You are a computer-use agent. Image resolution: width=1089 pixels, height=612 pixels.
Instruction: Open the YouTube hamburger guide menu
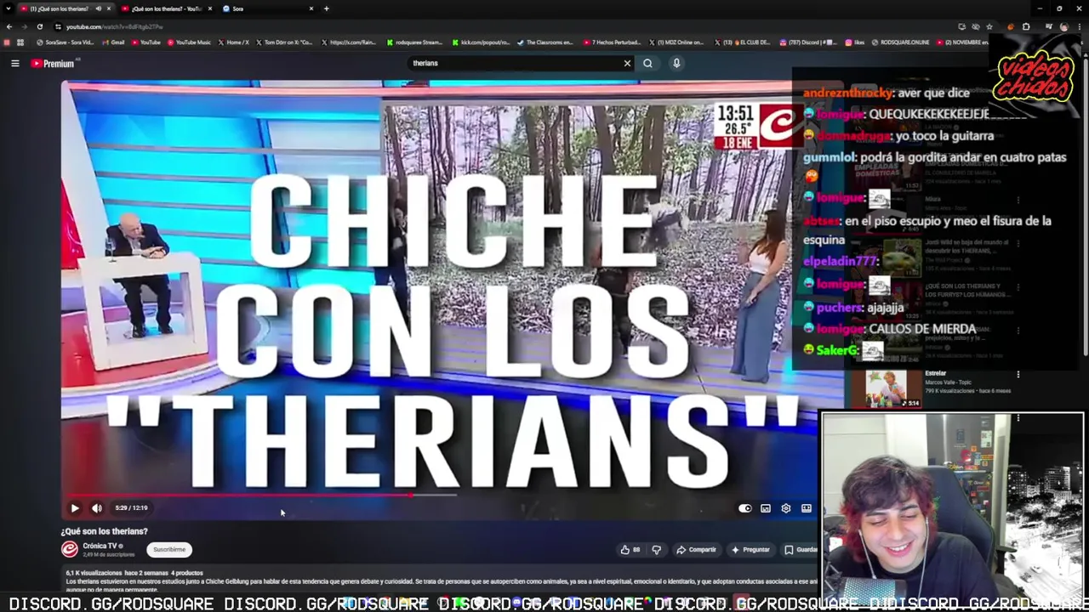point(14,64)
